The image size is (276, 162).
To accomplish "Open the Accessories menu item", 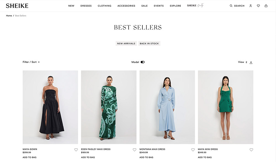I will click(x=126, y=6).
